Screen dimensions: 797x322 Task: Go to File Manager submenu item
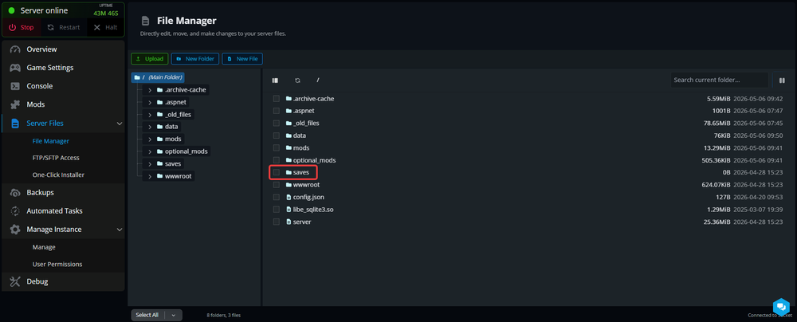coord(51,141)
